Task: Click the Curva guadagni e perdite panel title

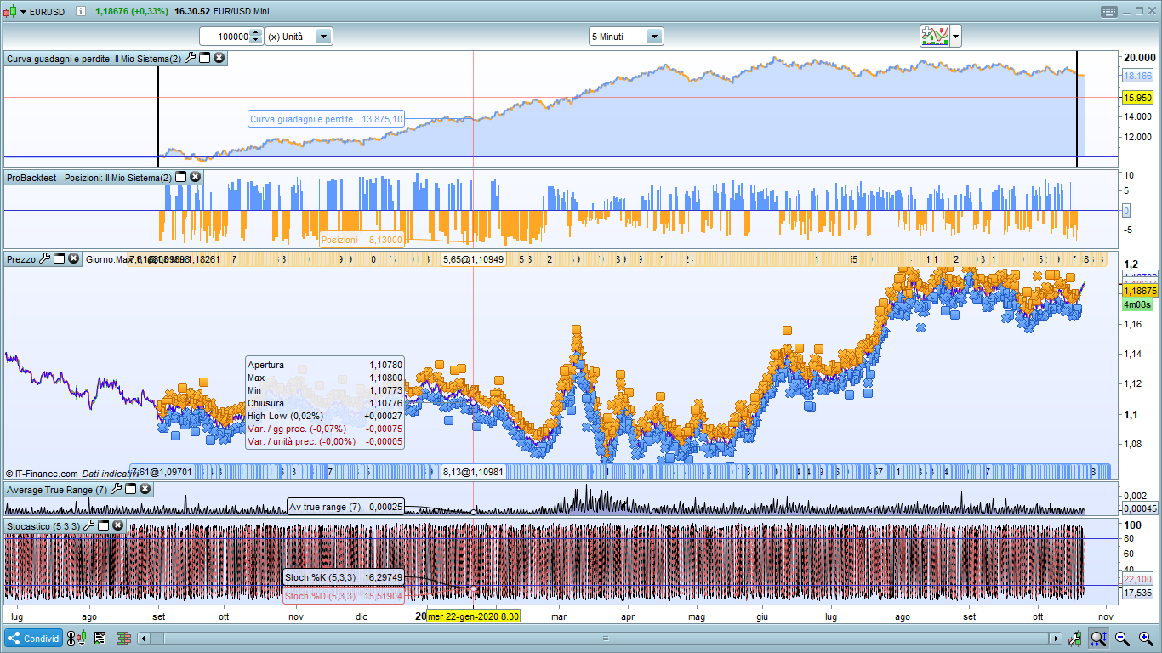Action: [x=94, y=58]
